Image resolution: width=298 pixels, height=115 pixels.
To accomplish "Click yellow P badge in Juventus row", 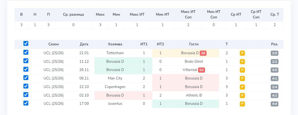I will 242,104.
